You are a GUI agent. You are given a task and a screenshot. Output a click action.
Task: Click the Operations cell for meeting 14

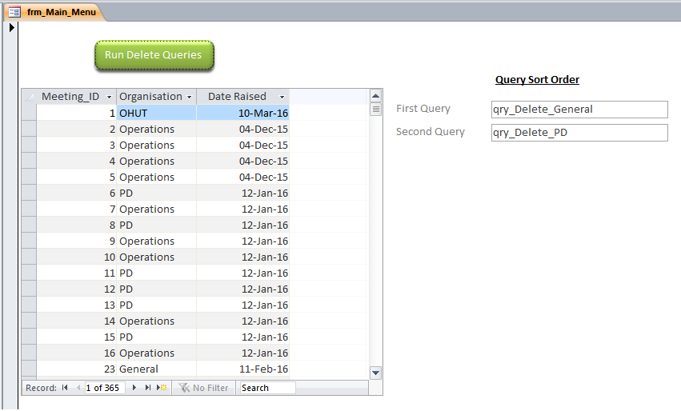[x=156, y=321]
